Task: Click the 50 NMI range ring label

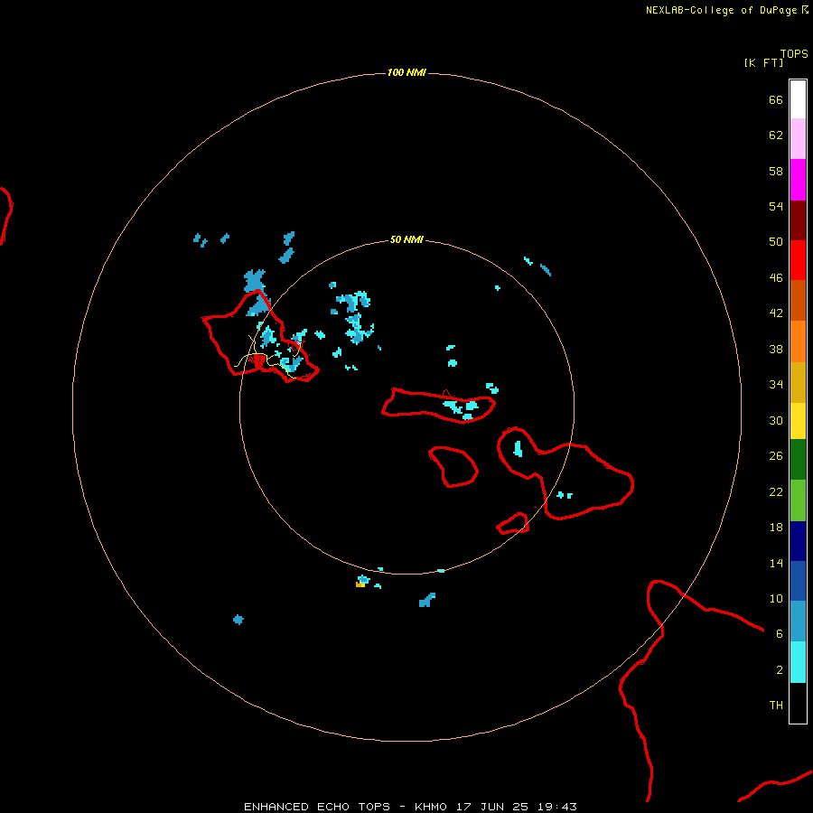Action: 406,239
